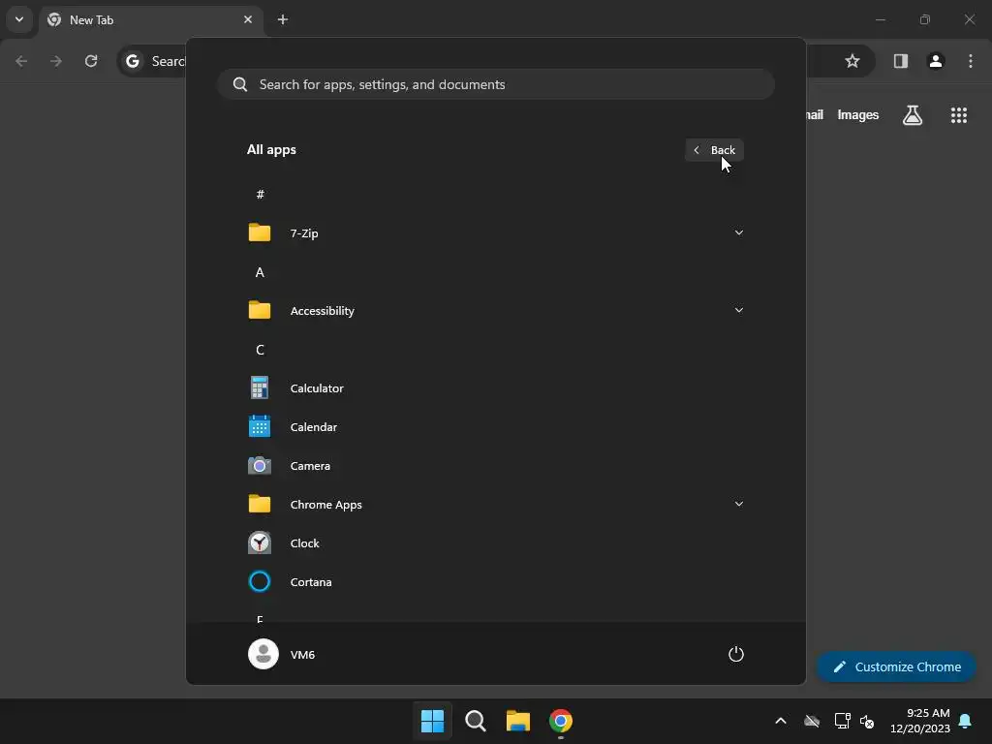Click the C letter header

260,350
